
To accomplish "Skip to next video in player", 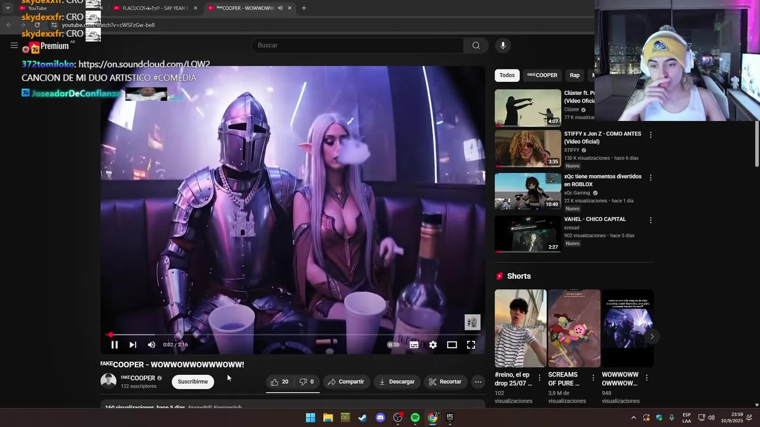I will point(133,345).
